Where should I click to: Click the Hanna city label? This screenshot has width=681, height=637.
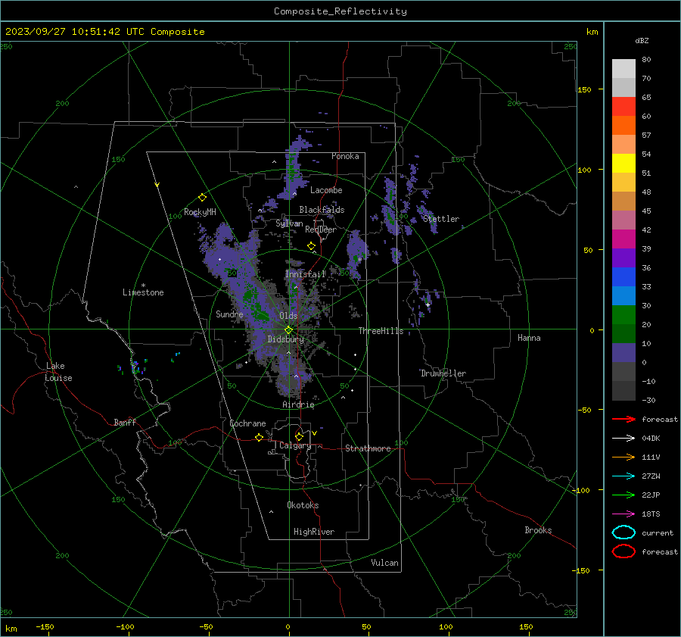tap(529, 338)
